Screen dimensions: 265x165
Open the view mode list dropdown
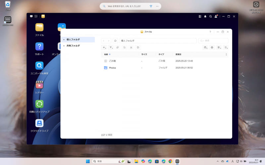tap(219, 48)
